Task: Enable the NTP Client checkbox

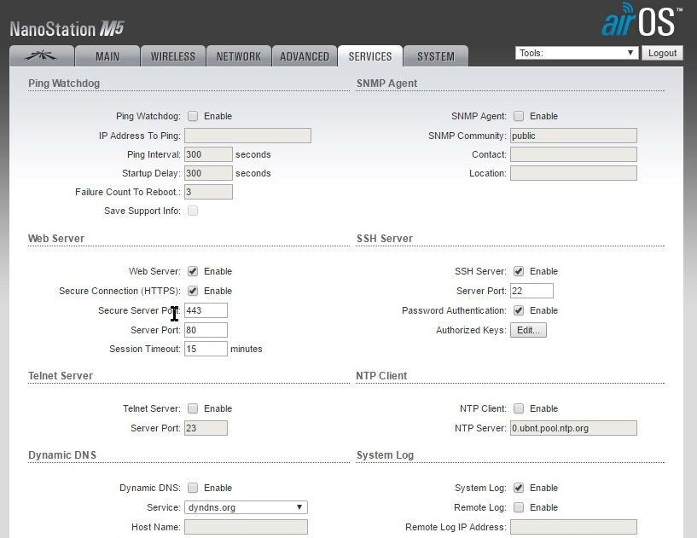Action: [x=519, y=408]
